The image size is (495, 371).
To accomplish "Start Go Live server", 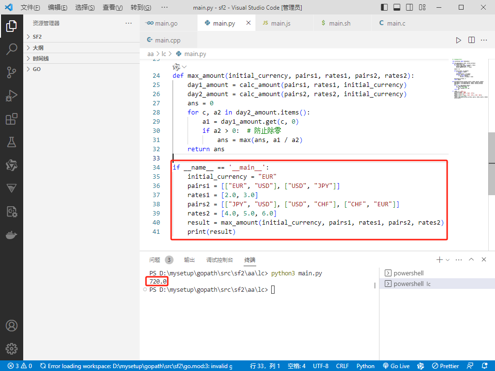I will click(x=396, y=366).
